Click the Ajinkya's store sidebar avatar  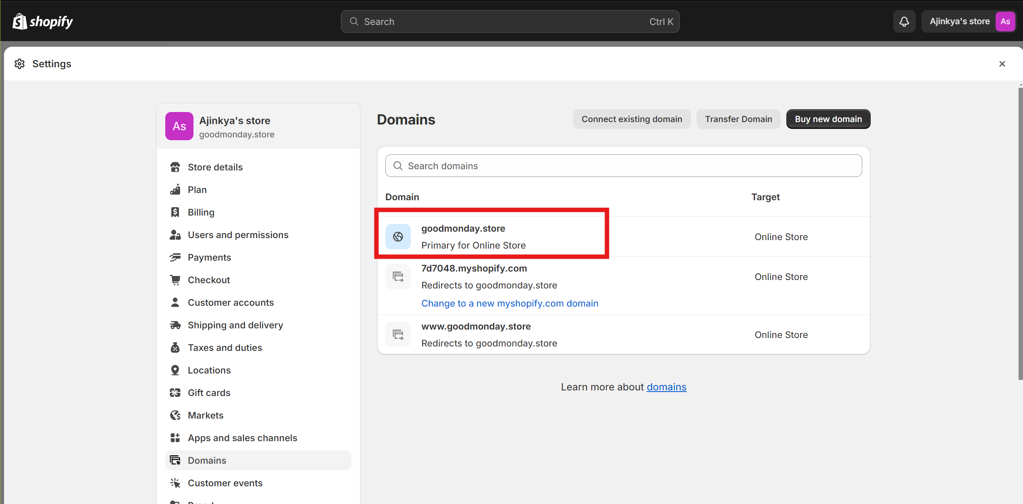click(179, 126)
